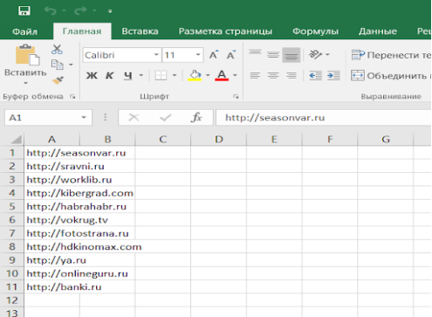Switch to the Главная tab

tap(82, 31)
